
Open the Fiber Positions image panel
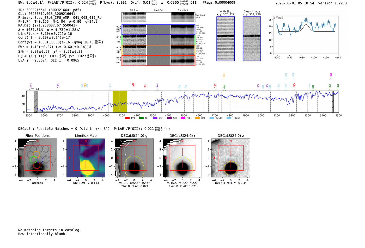(x=38, y=158)
